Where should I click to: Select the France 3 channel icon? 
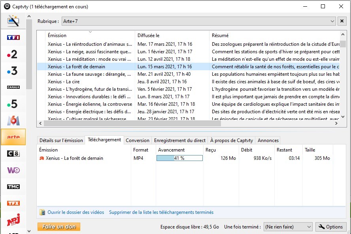(x=13, y=71)
